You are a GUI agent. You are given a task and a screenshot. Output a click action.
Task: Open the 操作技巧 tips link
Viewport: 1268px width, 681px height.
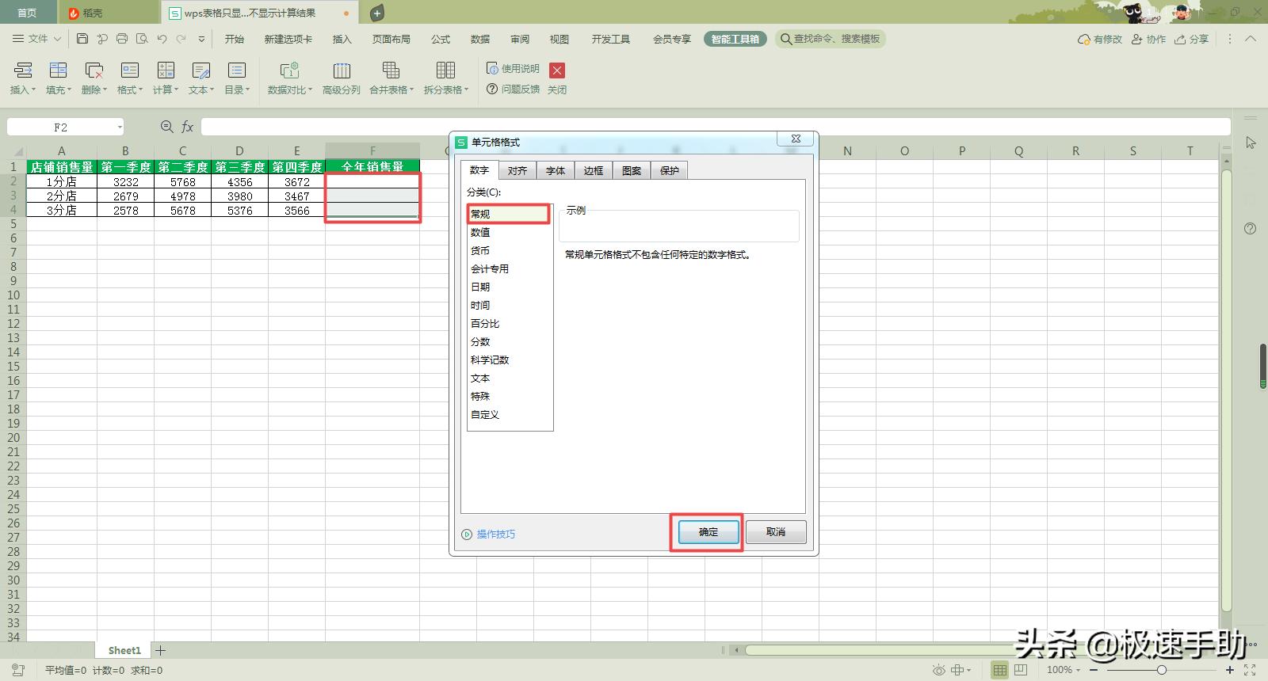[495, 535]
